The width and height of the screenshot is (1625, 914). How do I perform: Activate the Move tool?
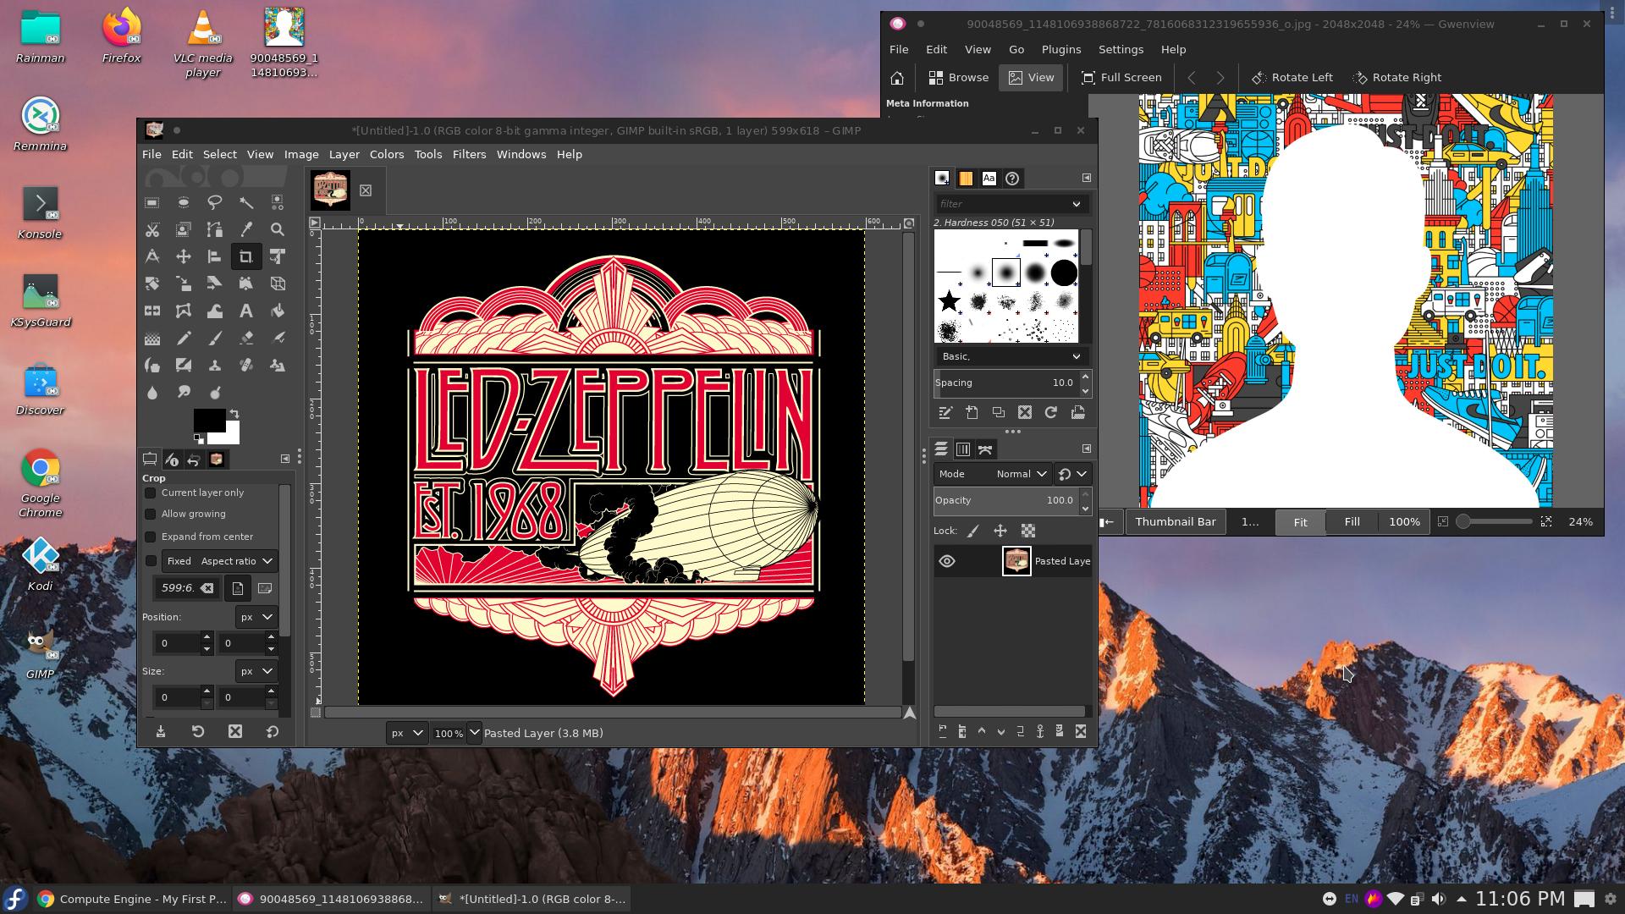point(183,256)
